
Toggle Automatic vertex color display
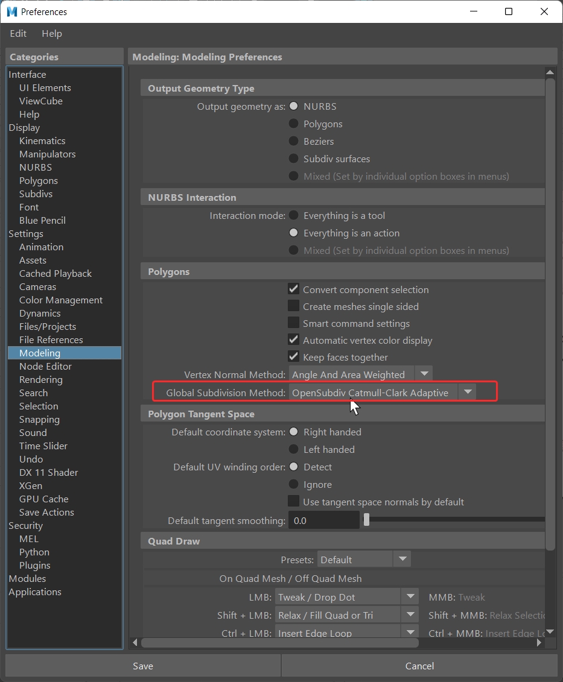[293, 339]
